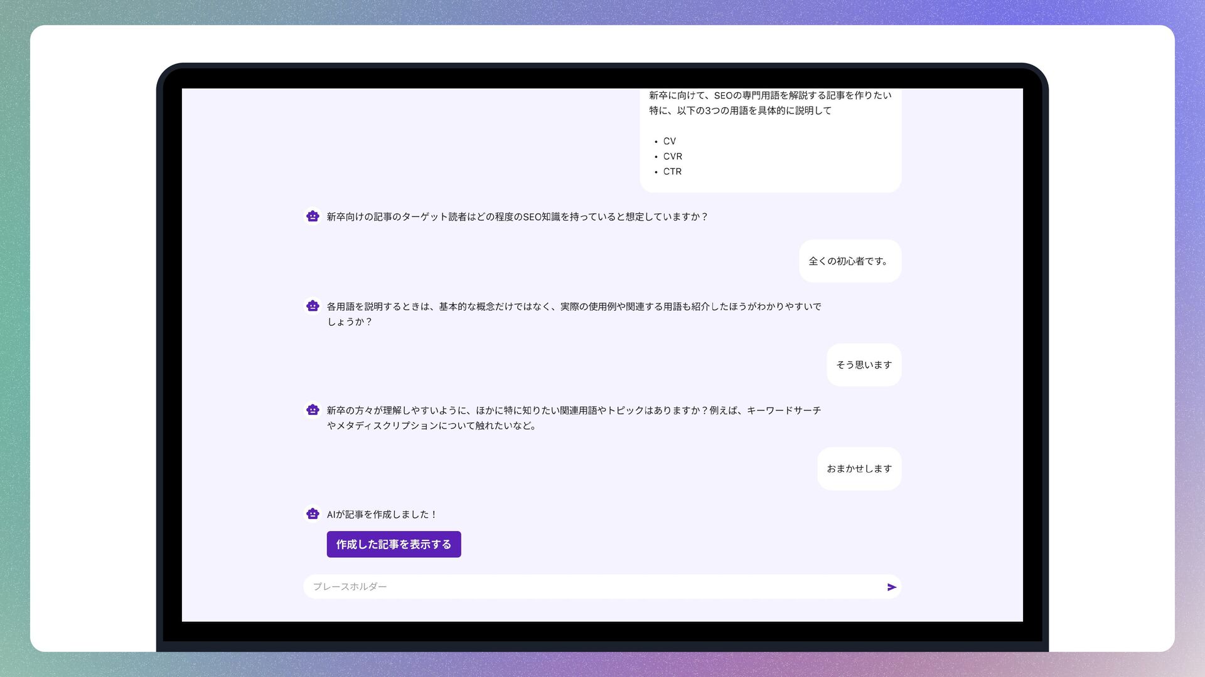The height and width of the screenshot is (677, 1205).
Task: Click the 新卒に向けて request text in top bubble
Action: pyautogui.click(x=769, y=95)
